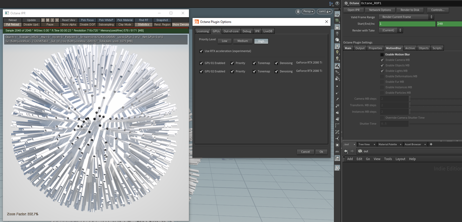Toggle Tonemap for GPU 02
Screen dimensions: 462x222
click(x=254, y=72)
